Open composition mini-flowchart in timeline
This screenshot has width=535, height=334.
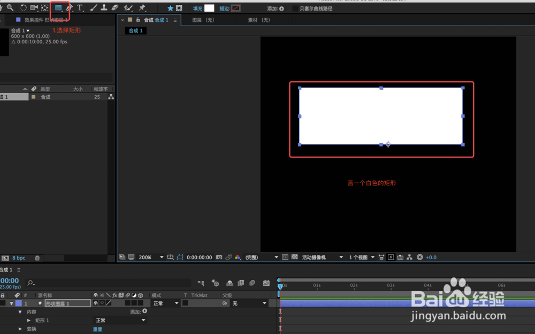coord(201,283)
